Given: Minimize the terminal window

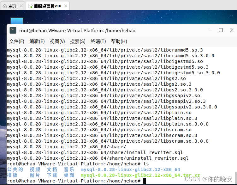Looking at the screenshot, I should 210,30.
